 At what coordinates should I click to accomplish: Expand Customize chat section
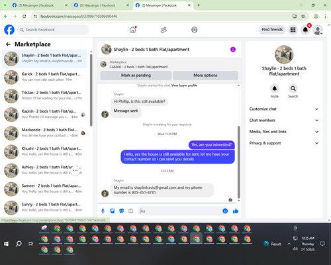pyautogui.click(x=284, y=109)
